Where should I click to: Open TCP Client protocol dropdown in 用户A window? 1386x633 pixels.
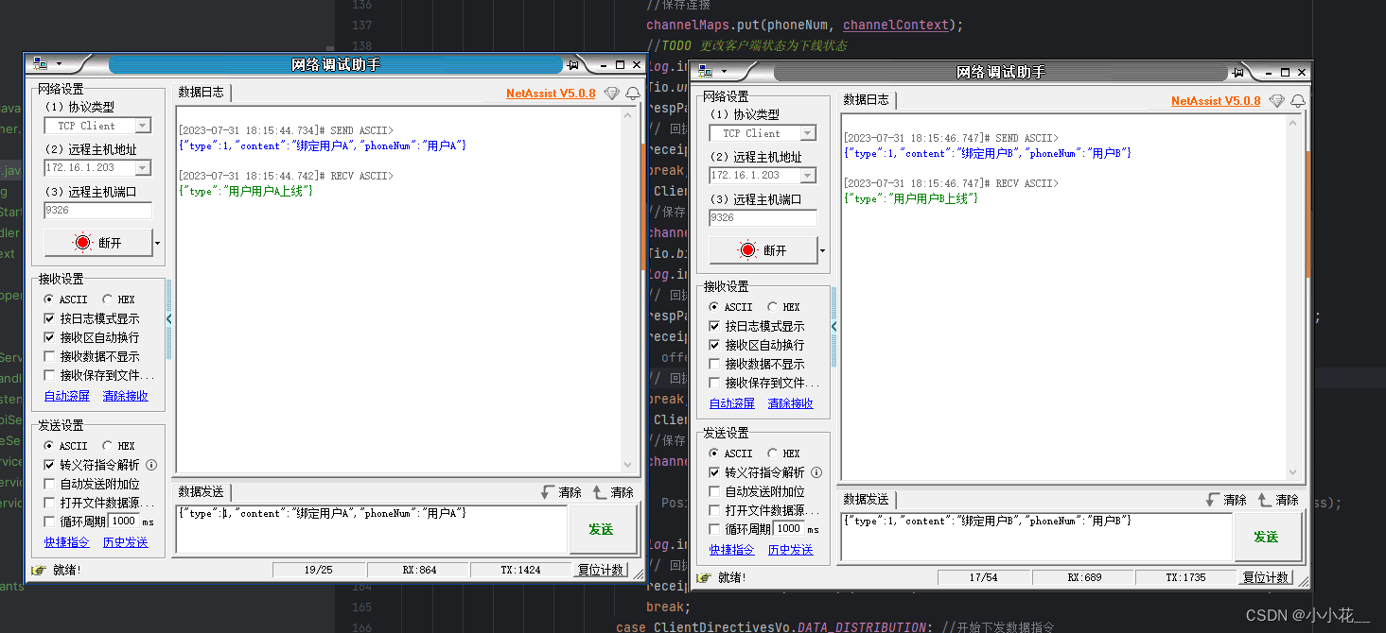click(x=143, y=126)
